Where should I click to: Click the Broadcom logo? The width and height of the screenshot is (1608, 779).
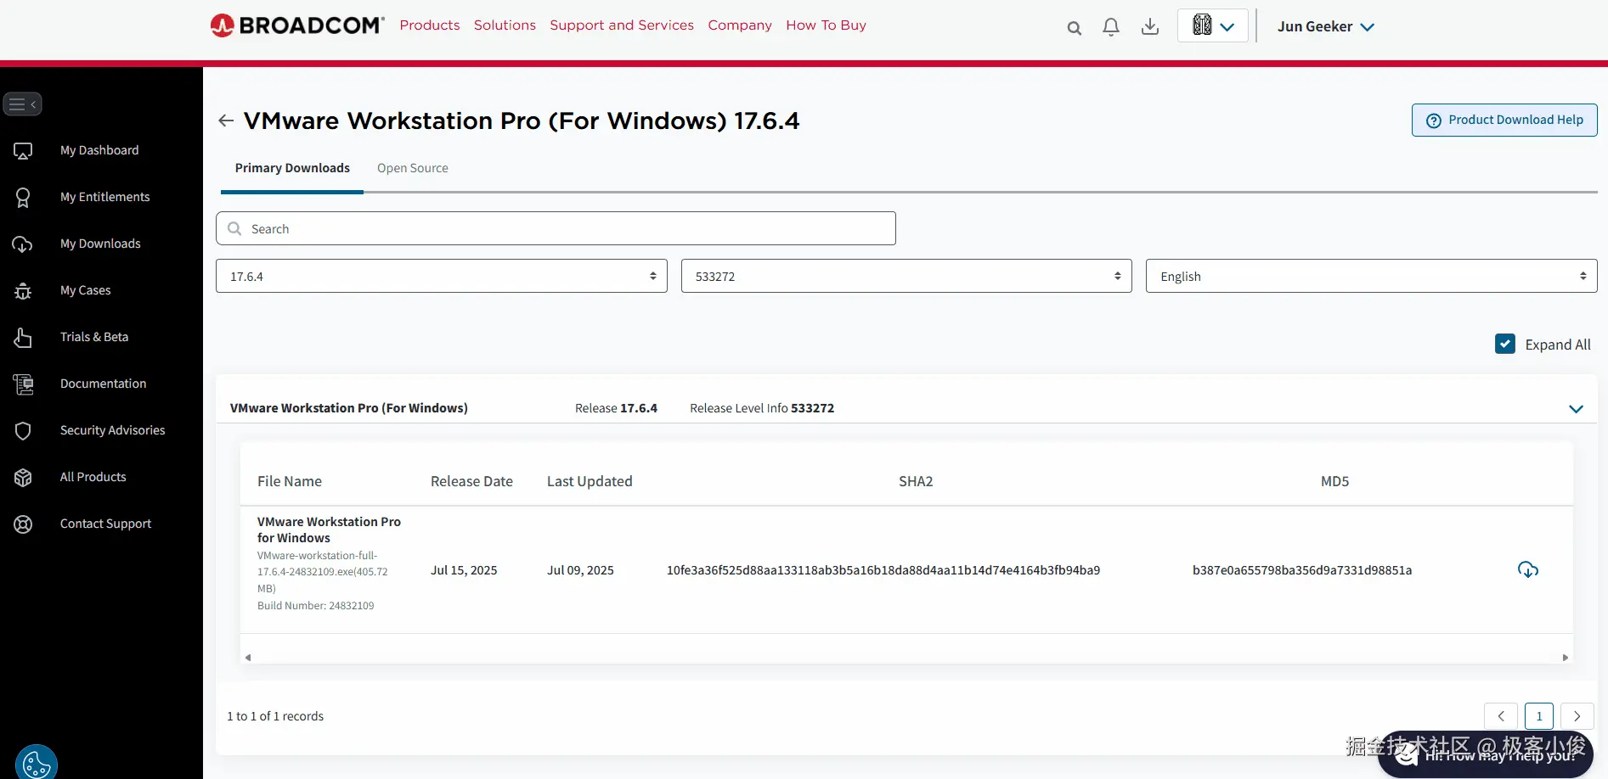click(297, 25)
